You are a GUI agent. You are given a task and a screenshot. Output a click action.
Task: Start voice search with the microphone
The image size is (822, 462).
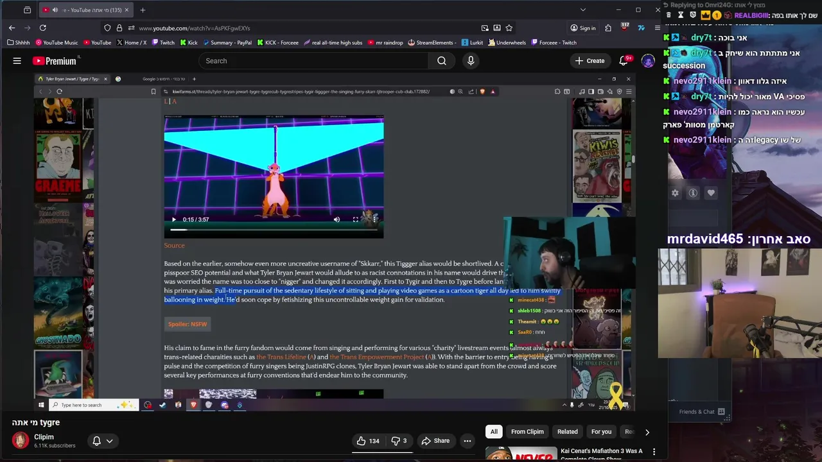(471, 61)
